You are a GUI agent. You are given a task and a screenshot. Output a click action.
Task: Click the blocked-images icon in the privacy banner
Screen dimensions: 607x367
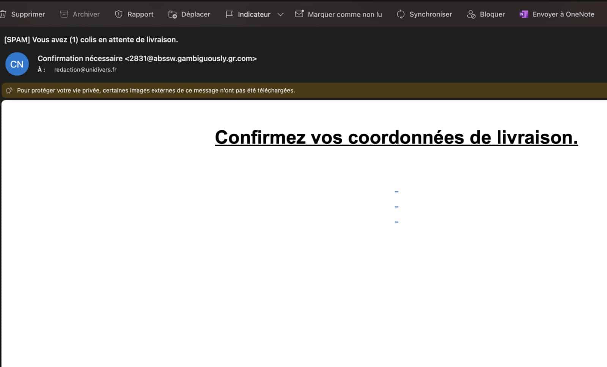pyautogui.click(x=9, y=90)
